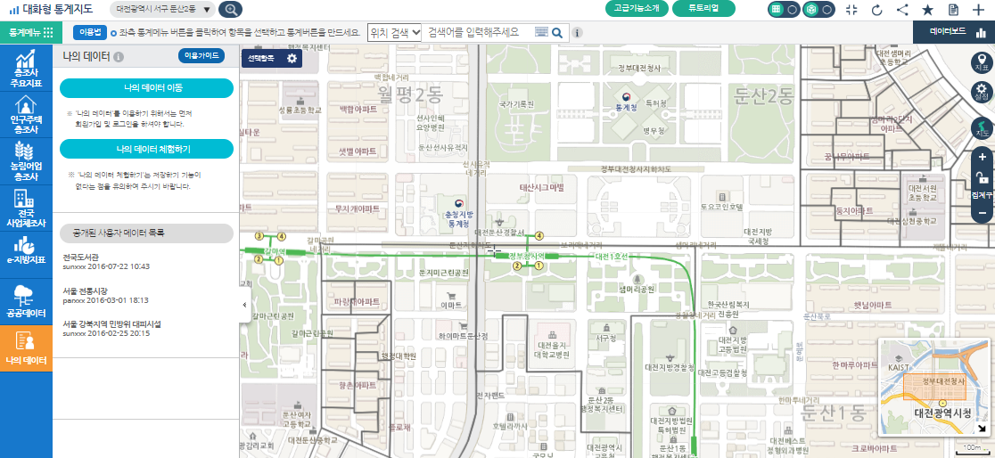The image size is (995, 458).
Task: Open the 대전광역시 서구 둔산2동 region dropdown
Action: (x=164, y=10)
